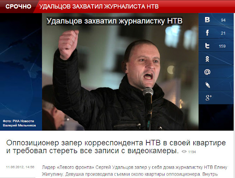This screenshot has height=178, width=235.
Task: Share via Mail.ru @ icon
Action: coord(207,72)
